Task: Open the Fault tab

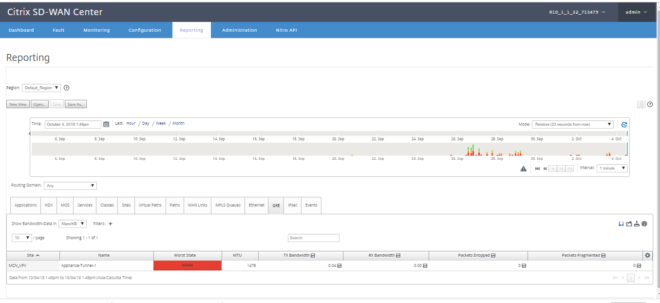Action: point(58,30)
